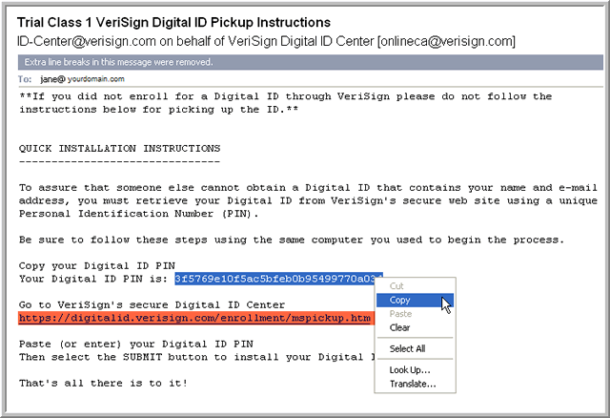This screenshot has width=610, height=418.
Task: Click the 'That's all there is to it!' line
Action: tap(104, 383)
